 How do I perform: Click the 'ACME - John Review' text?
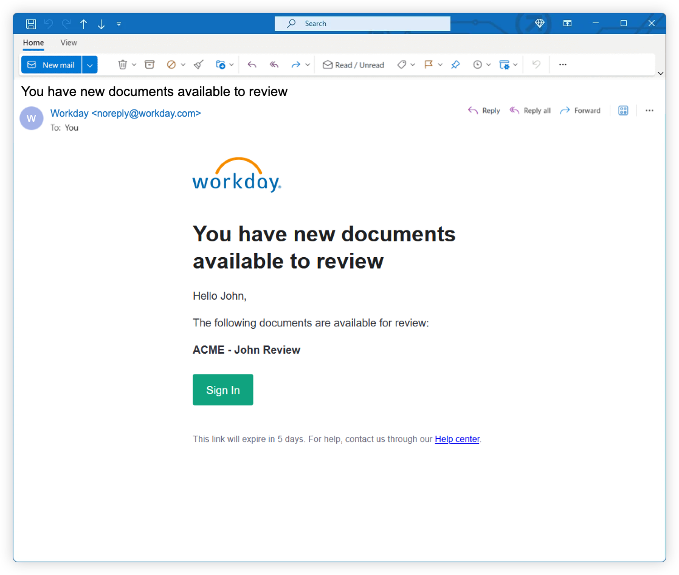246,350
